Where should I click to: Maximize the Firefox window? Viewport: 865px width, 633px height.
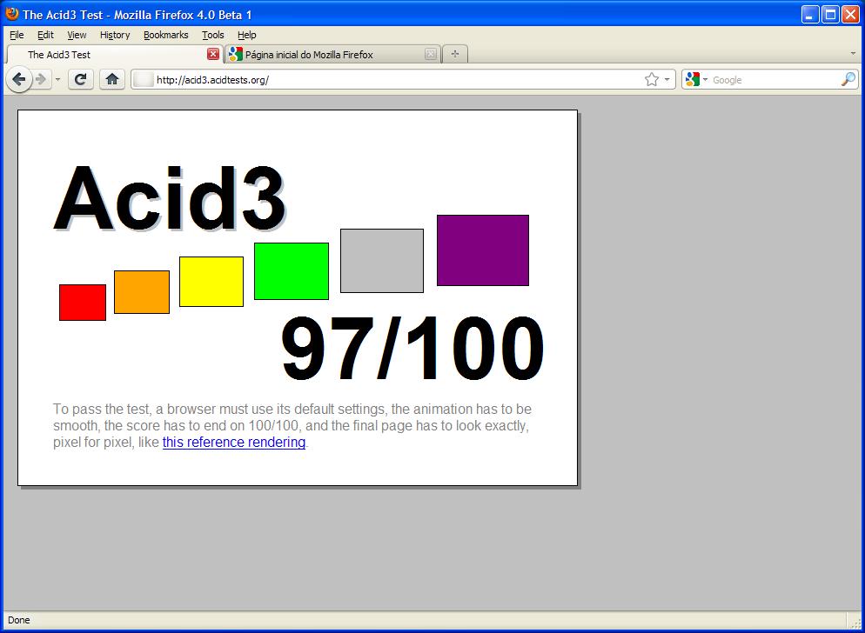[830, 14]
